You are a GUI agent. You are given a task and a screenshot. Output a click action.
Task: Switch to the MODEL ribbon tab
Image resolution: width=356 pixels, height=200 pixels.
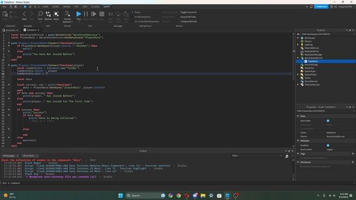click(x=56, y=7)
